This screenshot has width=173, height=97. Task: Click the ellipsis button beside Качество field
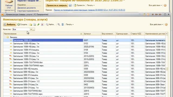click(x=34, y=29)
